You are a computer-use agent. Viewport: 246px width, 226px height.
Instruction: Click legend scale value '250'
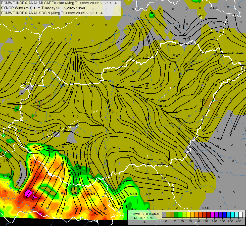(230, 221)
